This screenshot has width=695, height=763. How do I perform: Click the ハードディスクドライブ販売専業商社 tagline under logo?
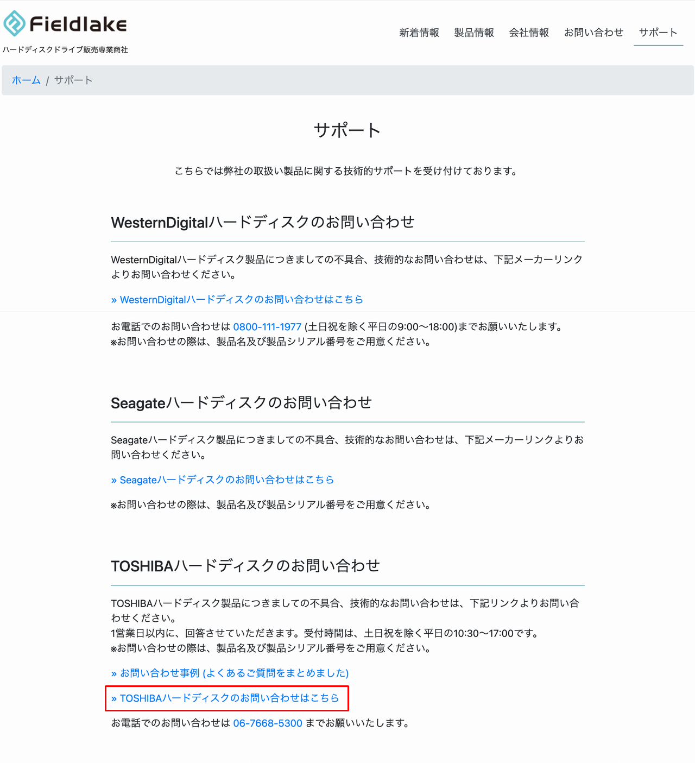[x=65, y=50]
